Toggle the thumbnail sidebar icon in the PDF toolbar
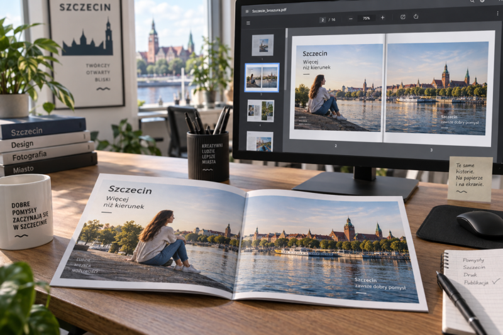The width and height of the screenshot is (503, 335). click(x=248, y=23)
